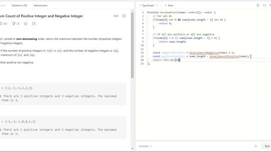Click the 'return nums.length;' statement

172,42
